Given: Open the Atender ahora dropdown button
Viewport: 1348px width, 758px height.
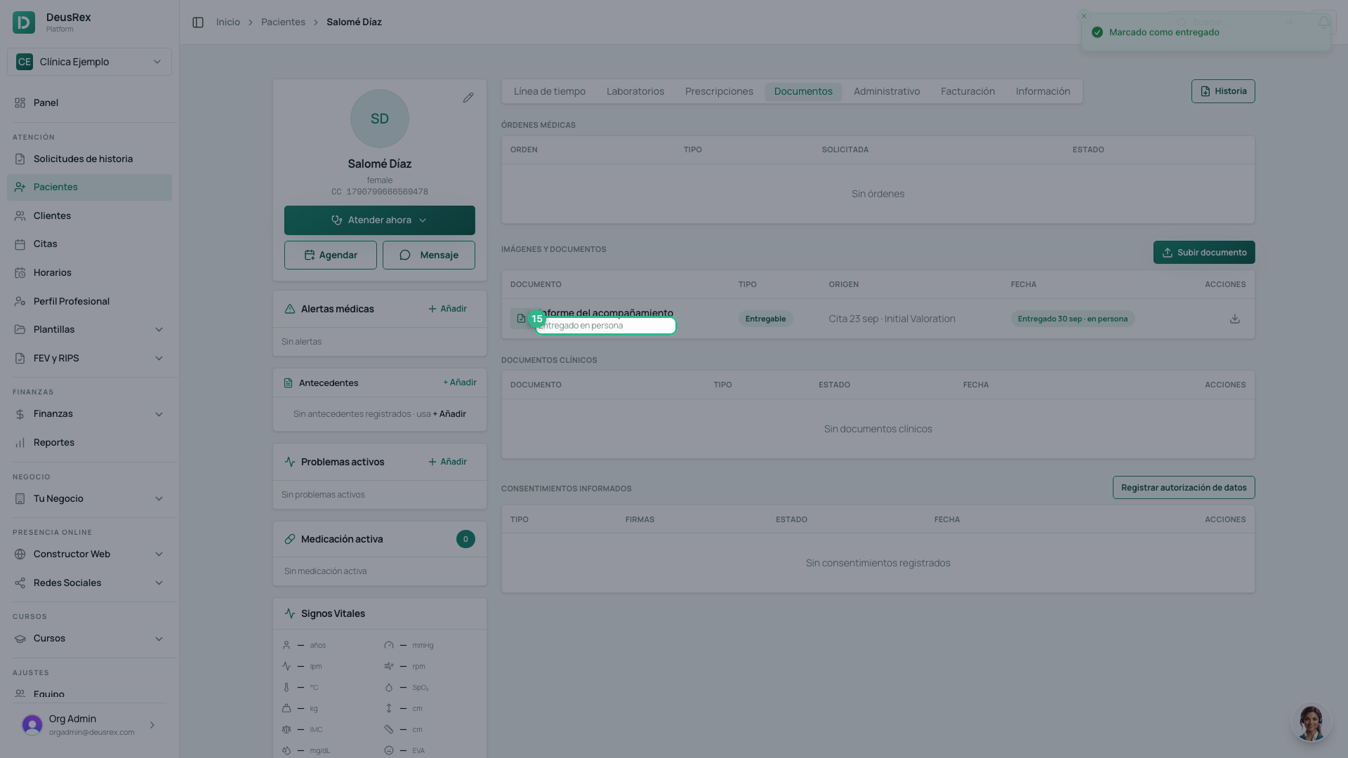Looking at the screenshot, I should (x=380, y=220).
